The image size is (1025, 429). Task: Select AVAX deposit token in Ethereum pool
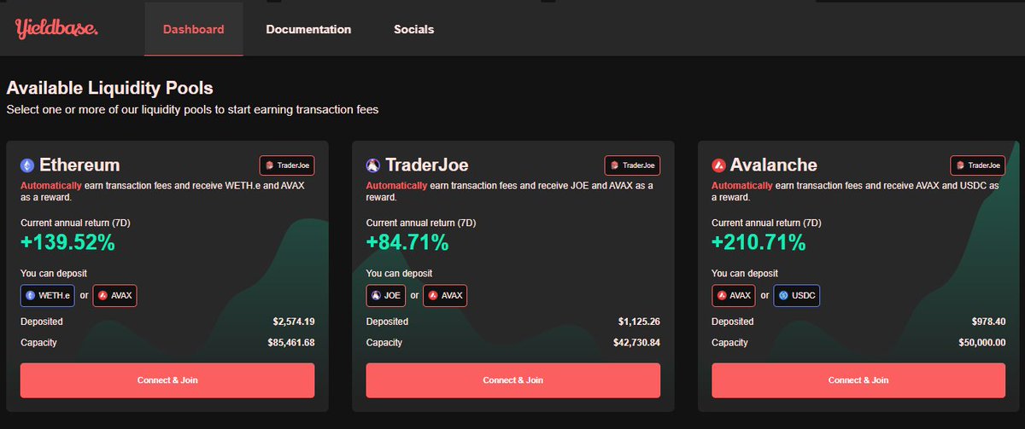(x=114, y=296)
